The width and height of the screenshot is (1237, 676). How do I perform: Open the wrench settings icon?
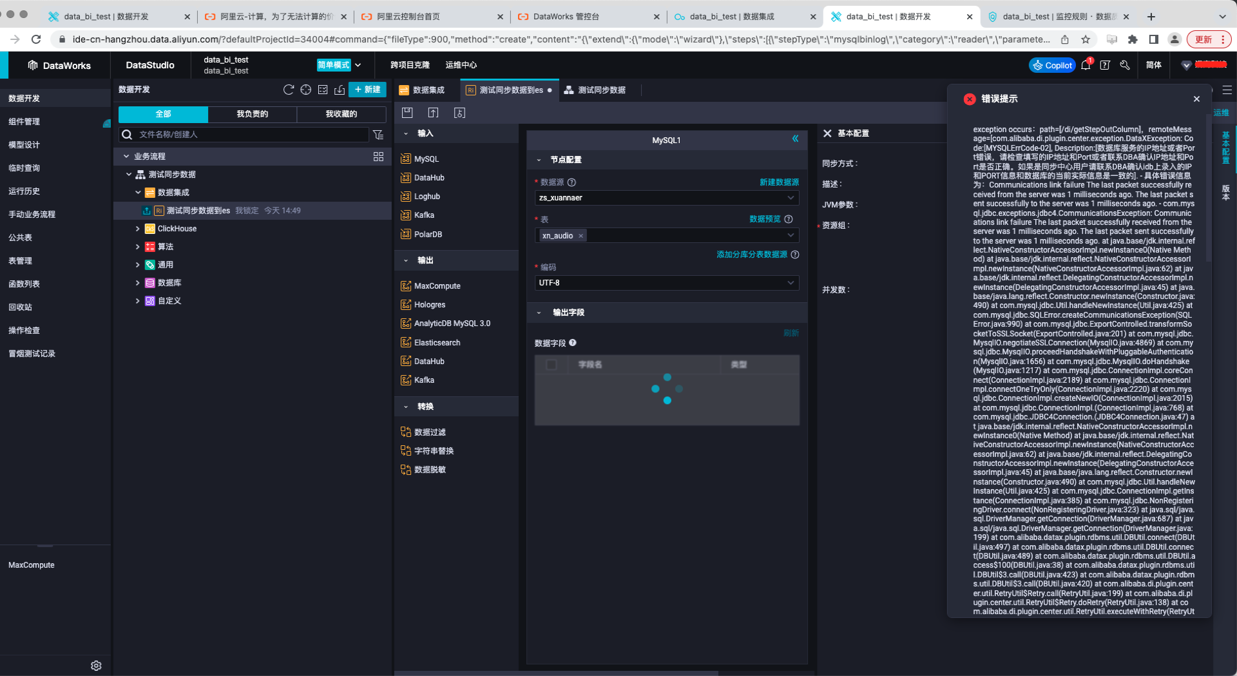[x=1125, y=65]
